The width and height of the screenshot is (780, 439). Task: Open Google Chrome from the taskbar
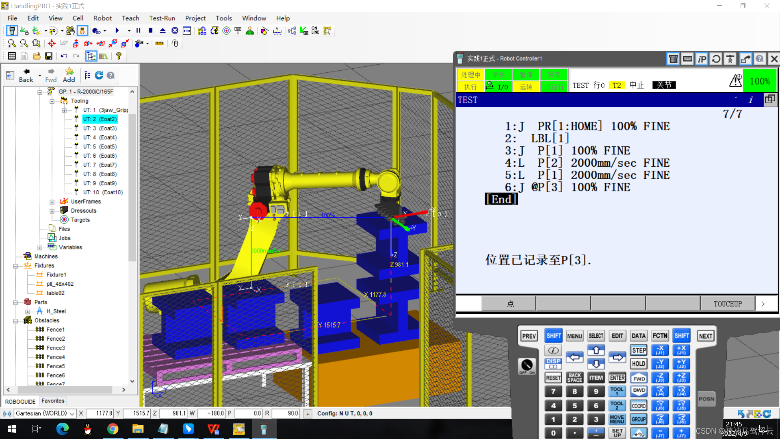[x=113, y=429]
